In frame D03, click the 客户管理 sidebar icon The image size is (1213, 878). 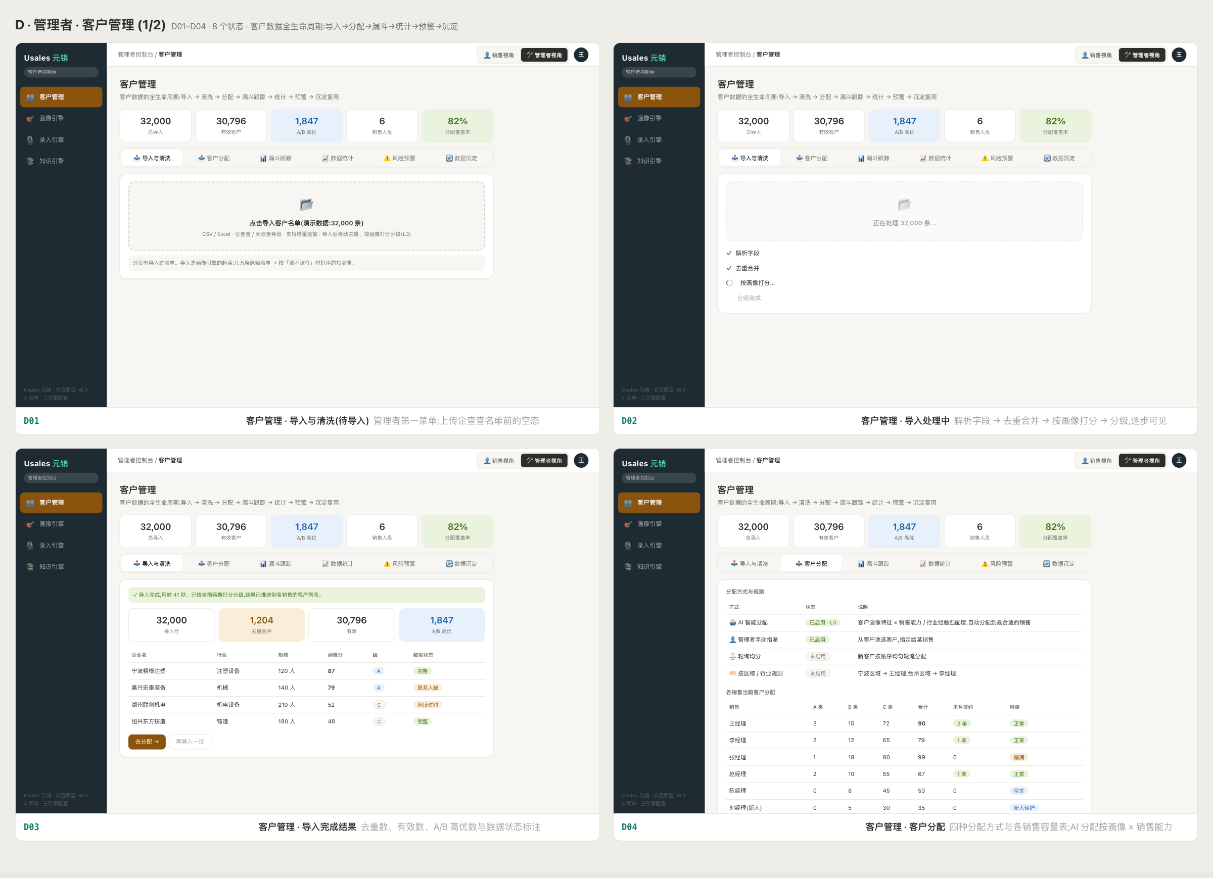[30, 503]
